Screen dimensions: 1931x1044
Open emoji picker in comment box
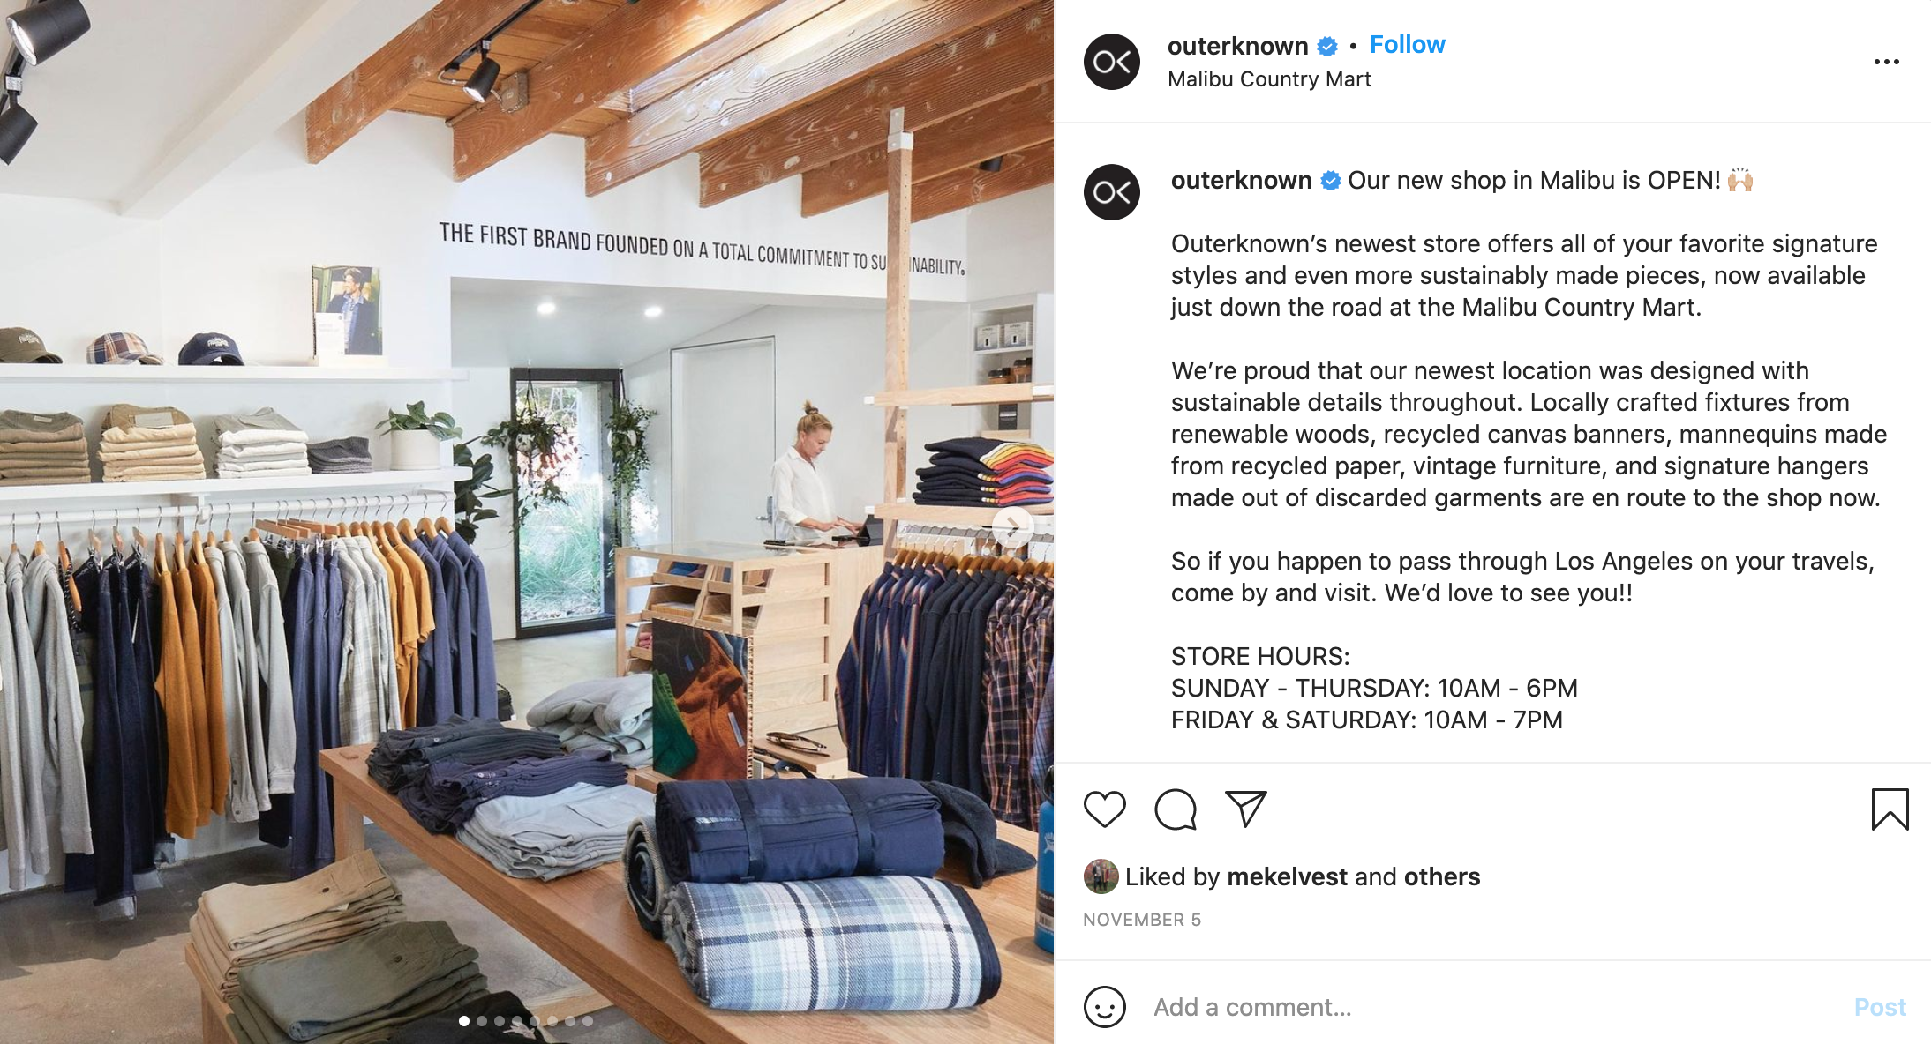pyautogui.click(x=1105, y=1006)
